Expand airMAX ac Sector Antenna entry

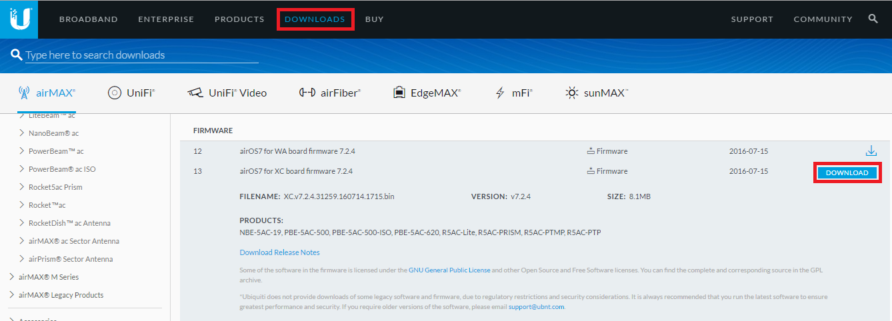(x=69, y=240)
